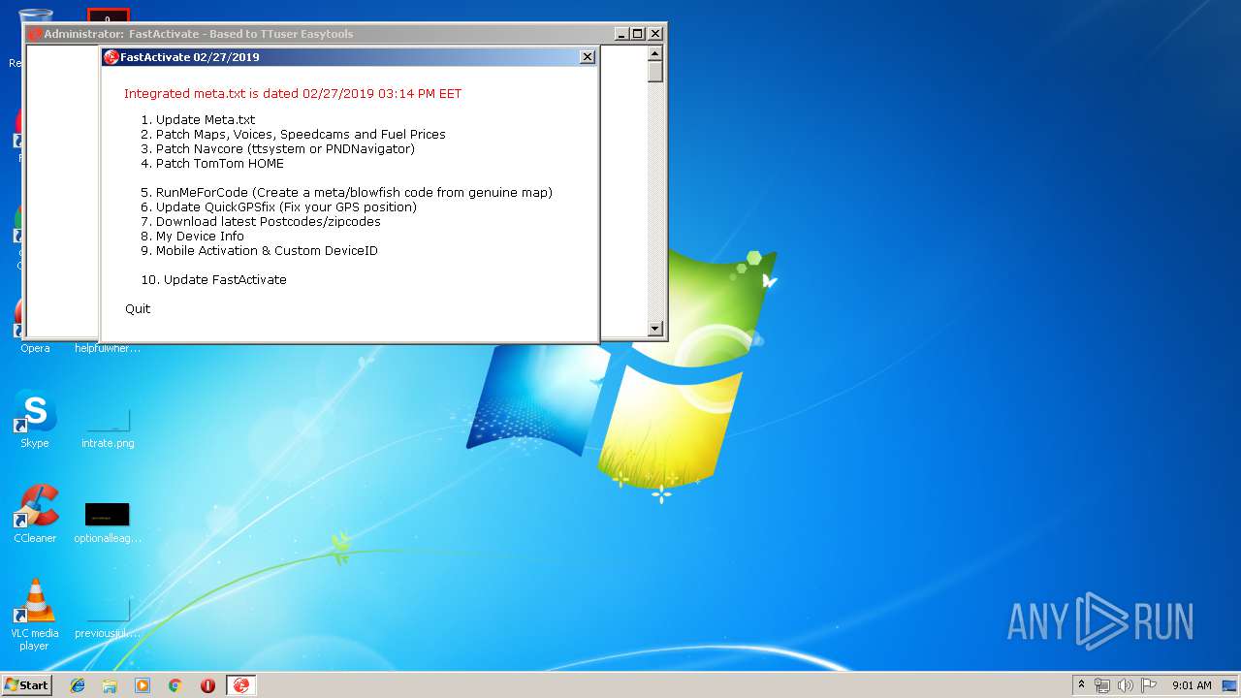
Task: Select previousjul desktop file
Action: pos(108,617)
